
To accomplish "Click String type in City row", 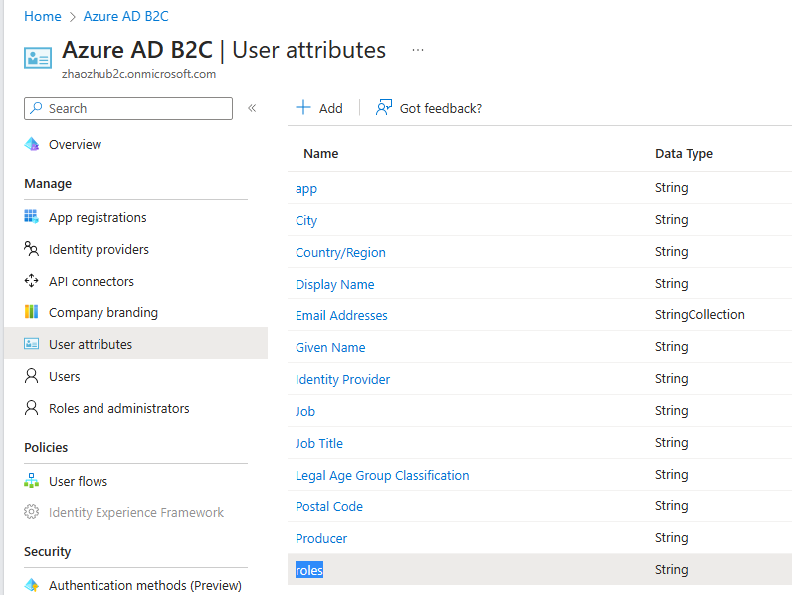I will coord(671,220).
